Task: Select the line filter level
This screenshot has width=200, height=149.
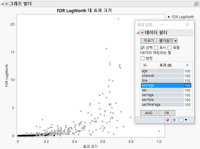Action: click(166, 81)
